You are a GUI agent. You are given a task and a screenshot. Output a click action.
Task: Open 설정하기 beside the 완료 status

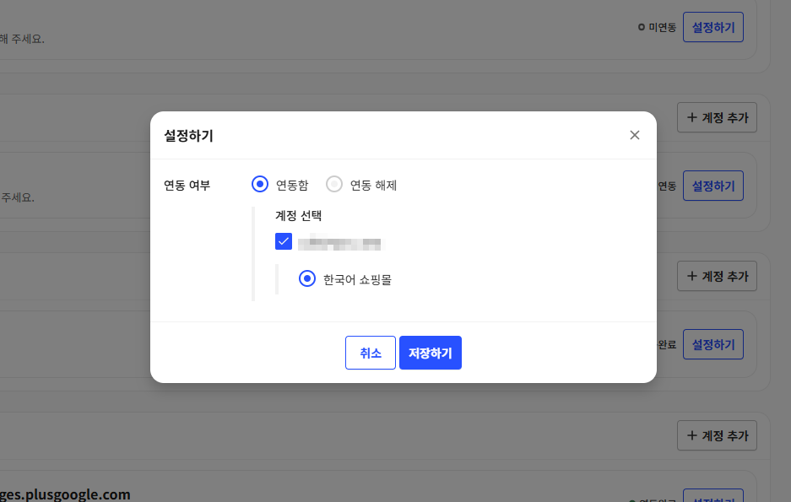tap(712, 344)
